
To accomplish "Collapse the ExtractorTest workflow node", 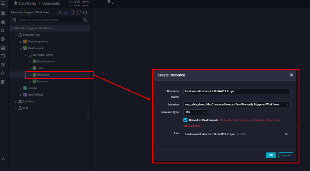I will tap(16, 35).
